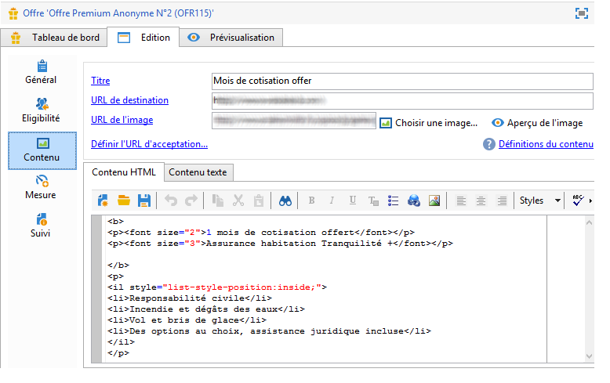Open the Eligibilité section
This screenshot has width=610, height=383.
pyautogui.click(x=42, y=110)
